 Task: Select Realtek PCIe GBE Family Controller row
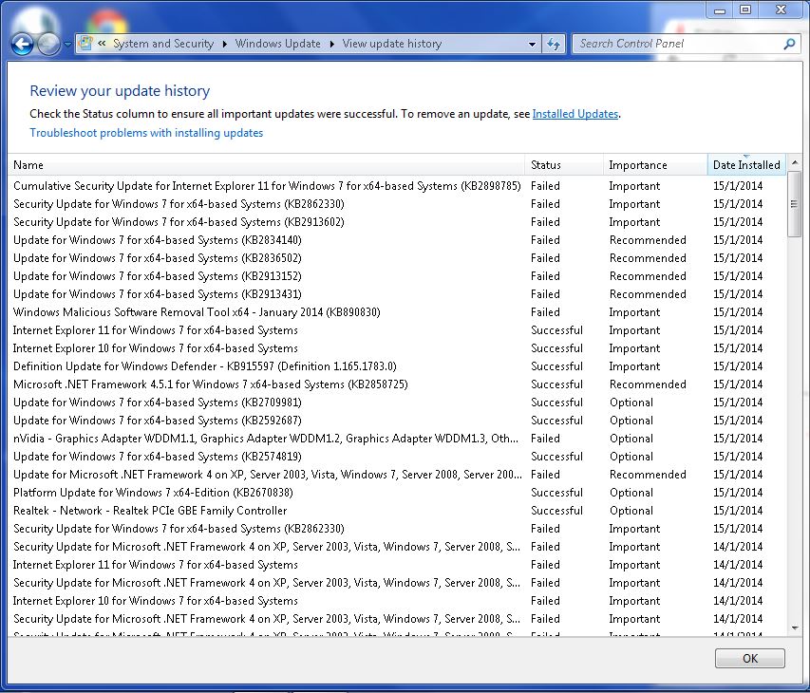[397, 511]
